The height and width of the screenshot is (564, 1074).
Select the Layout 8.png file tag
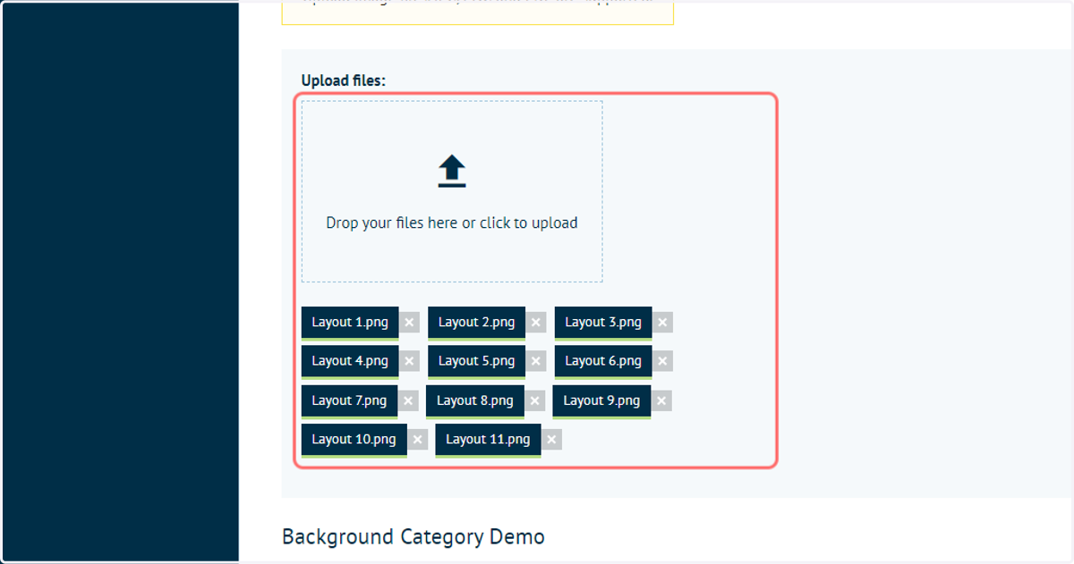point(475,400)
